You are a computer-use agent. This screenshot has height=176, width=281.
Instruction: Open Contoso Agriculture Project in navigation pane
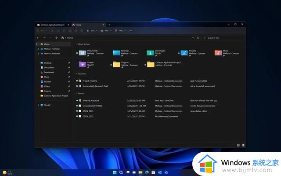point(54,96)
